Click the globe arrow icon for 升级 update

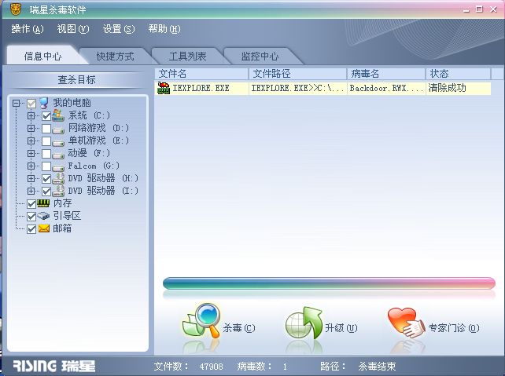click(x=304, y=323)
